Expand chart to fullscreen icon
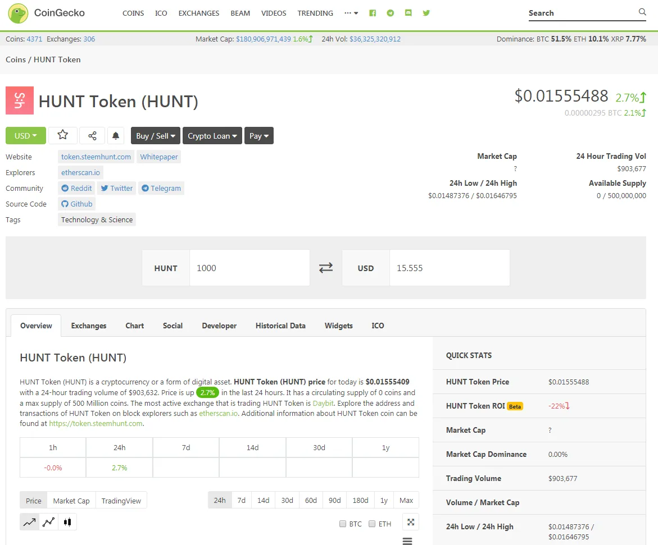Viewport: 658px width, 545px height. point(411,522)
